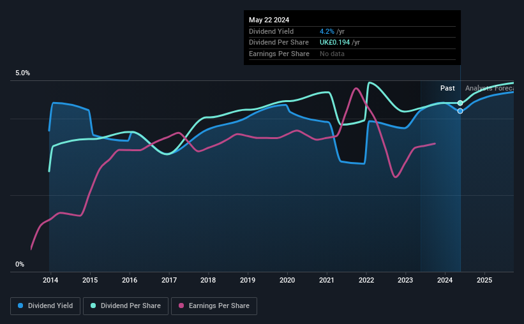Click the May 22 2024 tooltip date

(x=269, y=20)
